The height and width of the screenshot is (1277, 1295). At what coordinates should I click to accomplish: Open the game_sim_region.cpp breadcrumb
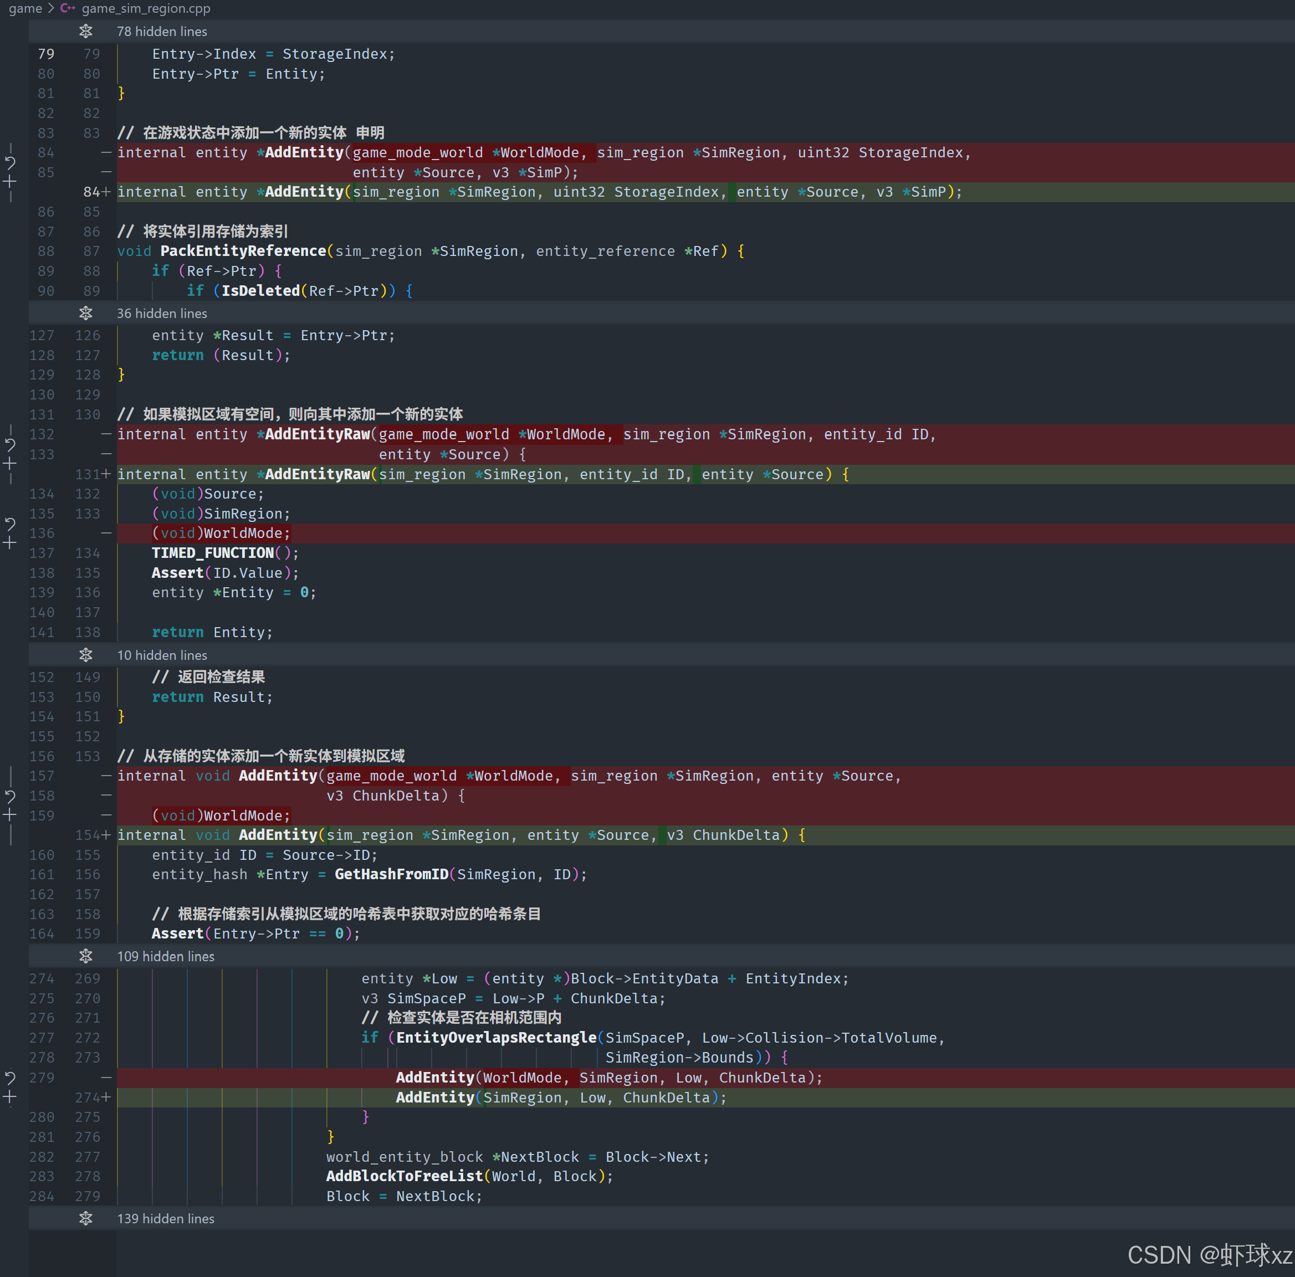pyautogui.click(x=145, y=9)
